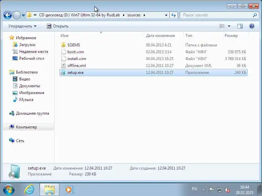Go back using the Back arrow button

point(8,15)
